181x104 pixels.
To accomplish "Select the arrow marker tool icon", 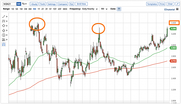I will [x=3, y=31].
